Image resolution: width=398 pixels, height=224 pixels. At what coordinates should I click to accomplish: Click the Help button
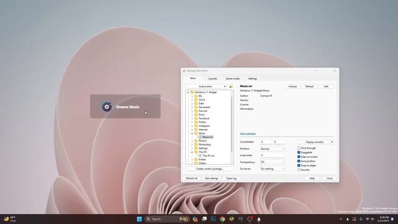tap(312, 179)
